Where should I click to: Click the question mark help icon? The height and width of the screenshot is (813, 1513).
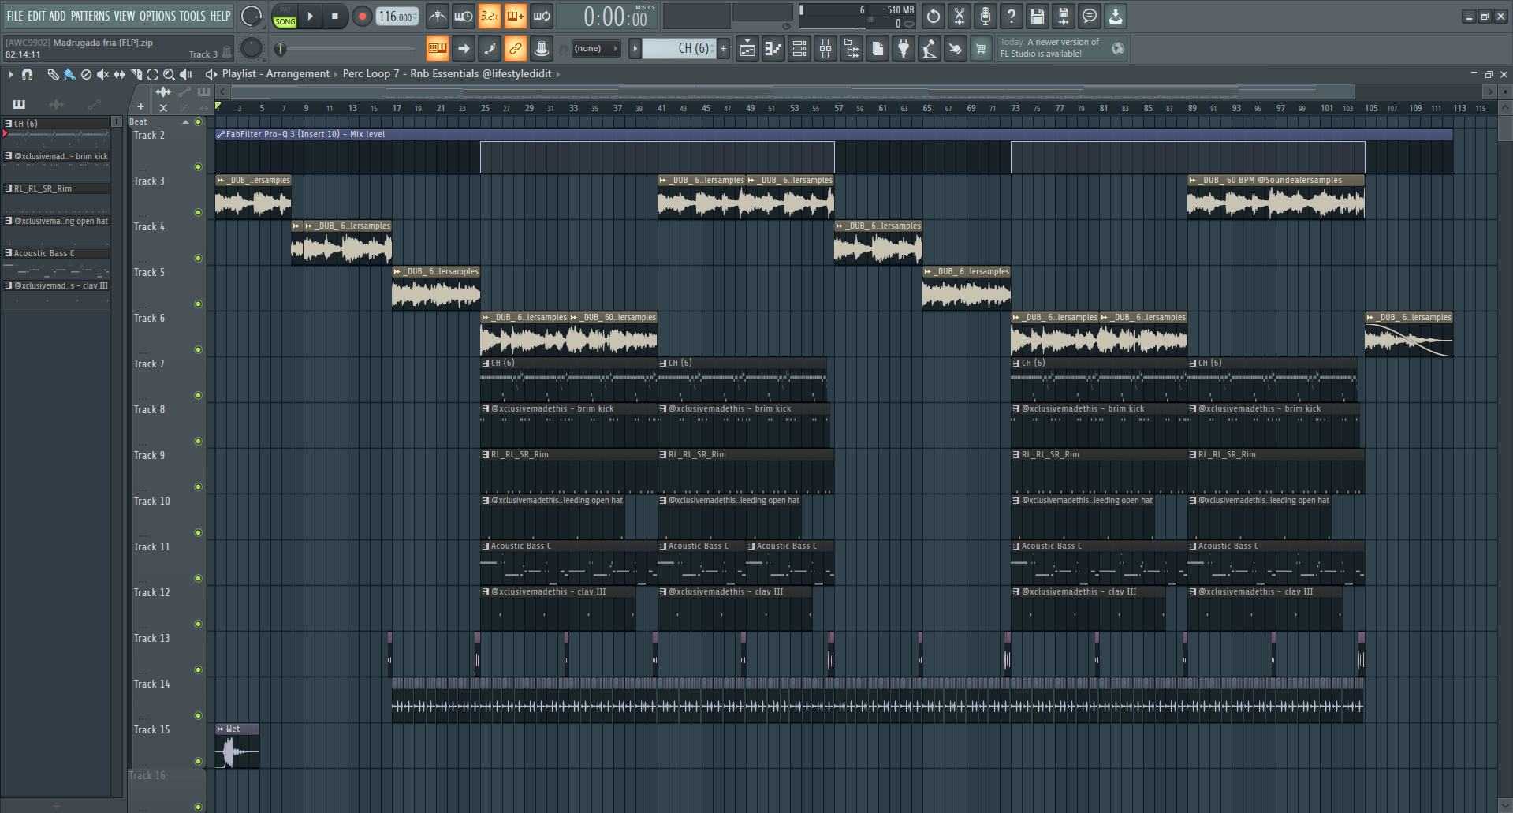click(x=1012, y=16)
